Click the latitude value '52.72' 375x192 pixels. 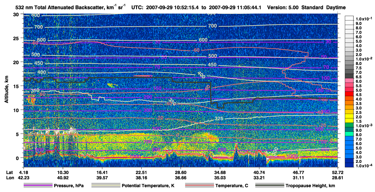pyautogui.click(x=337, y=172)
